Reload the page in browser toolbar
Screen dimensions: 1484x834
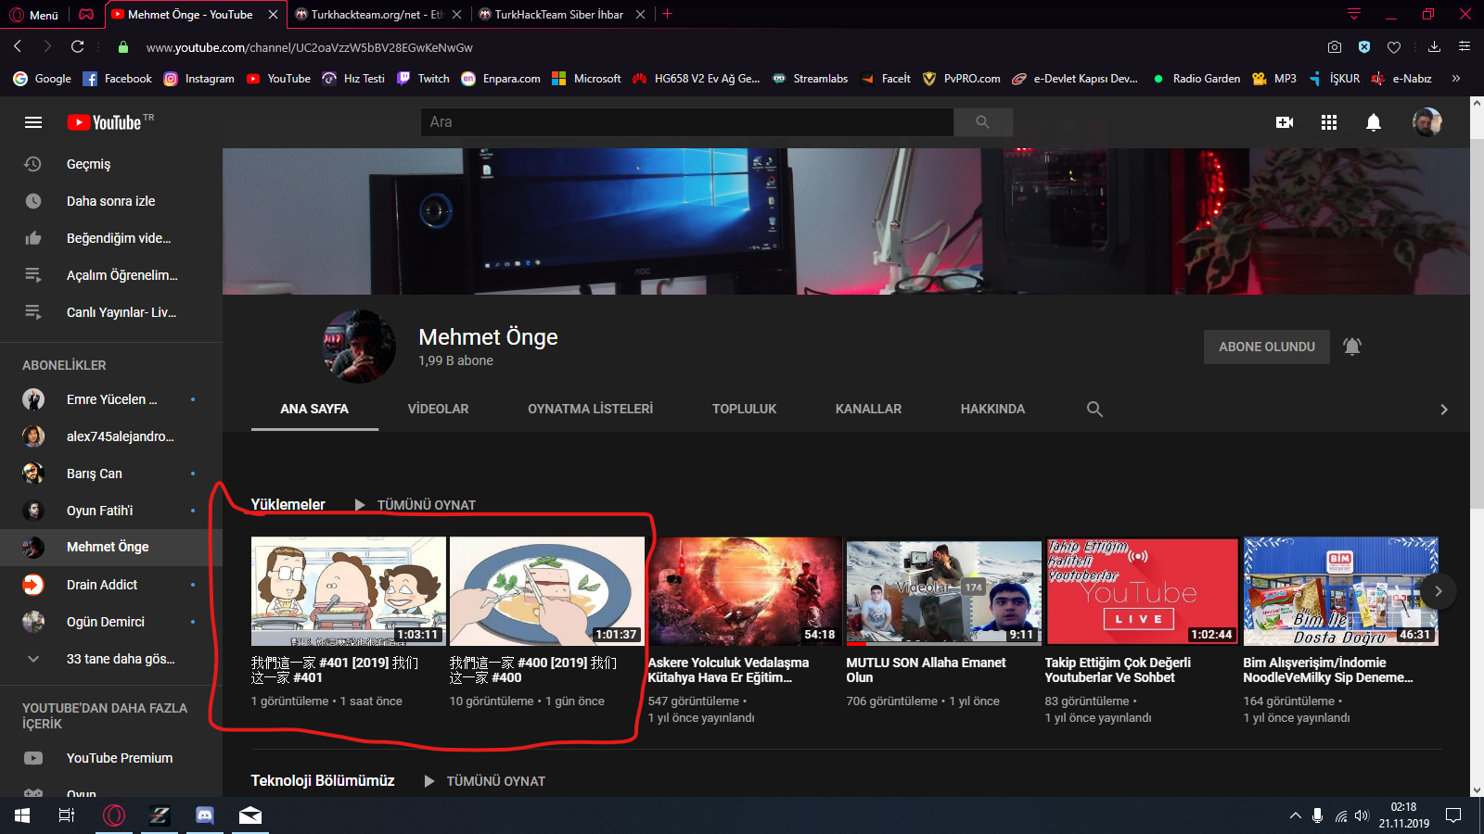pos(78,46)
